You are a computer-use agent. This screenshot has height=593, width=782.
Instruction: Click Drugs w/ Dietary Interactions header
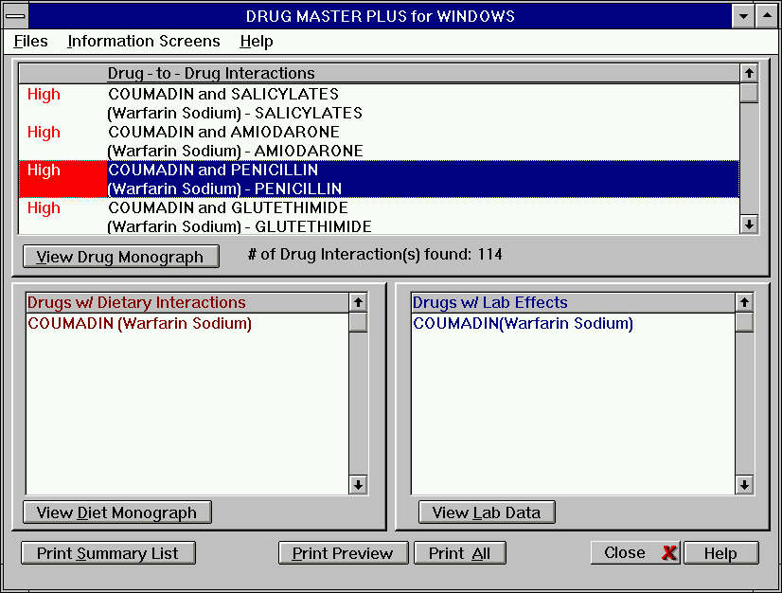[x=136, y=302]
